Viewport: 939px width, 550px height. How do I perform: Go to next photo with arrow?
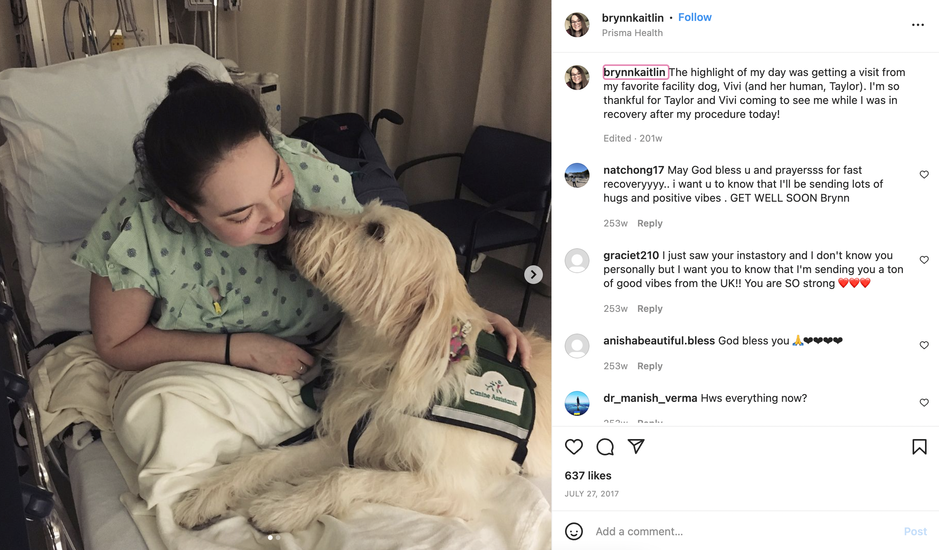534,275
